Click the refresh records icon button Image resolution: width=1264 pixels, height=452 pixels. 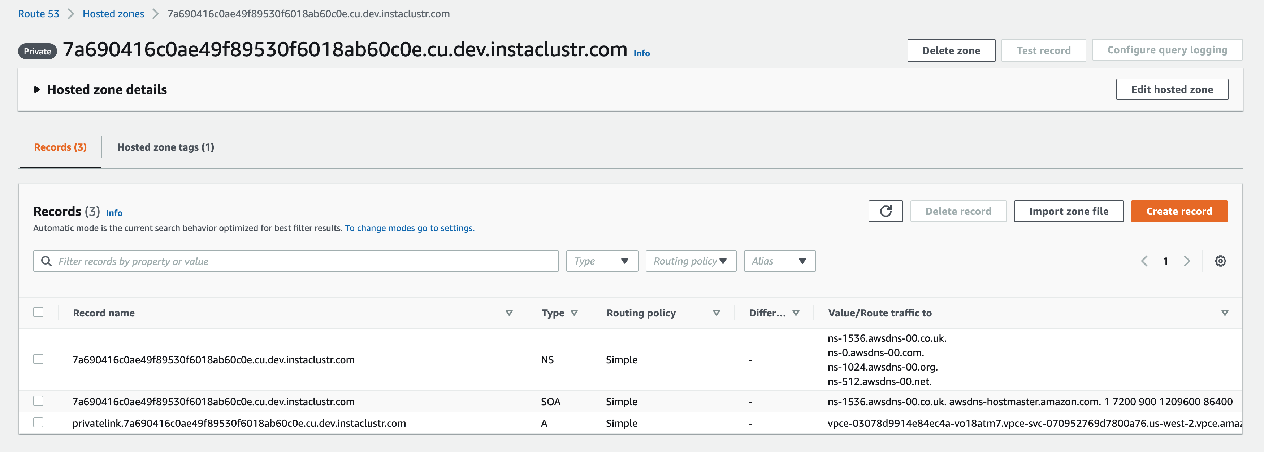pyautogui.click(x=885, y=211)
